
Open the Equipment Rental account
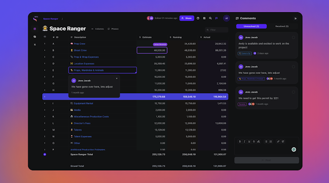[83, 103]
